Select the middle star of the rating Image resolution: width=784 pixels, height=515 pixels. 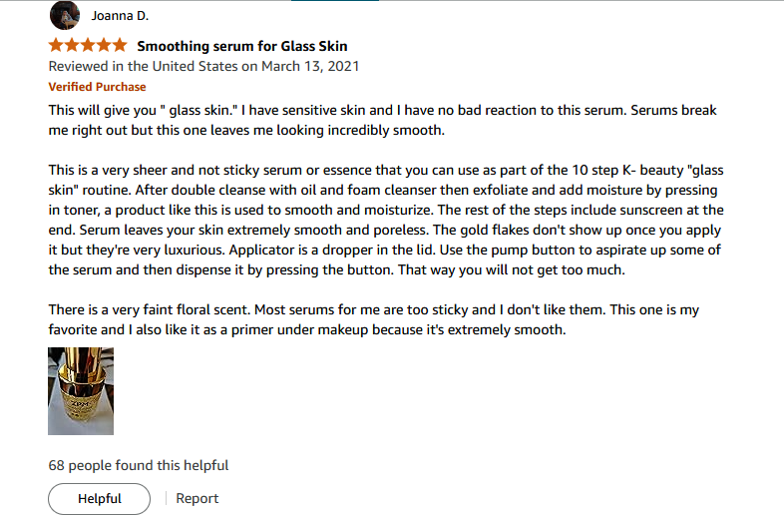[x=88, y=46]
